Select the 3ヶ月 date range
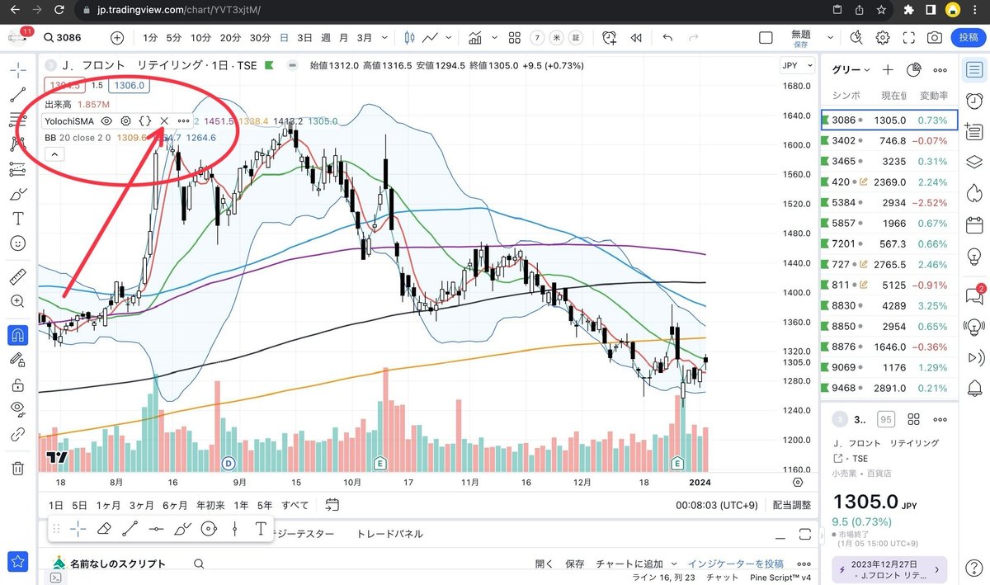Screen dimensions: 990x585 141,505
